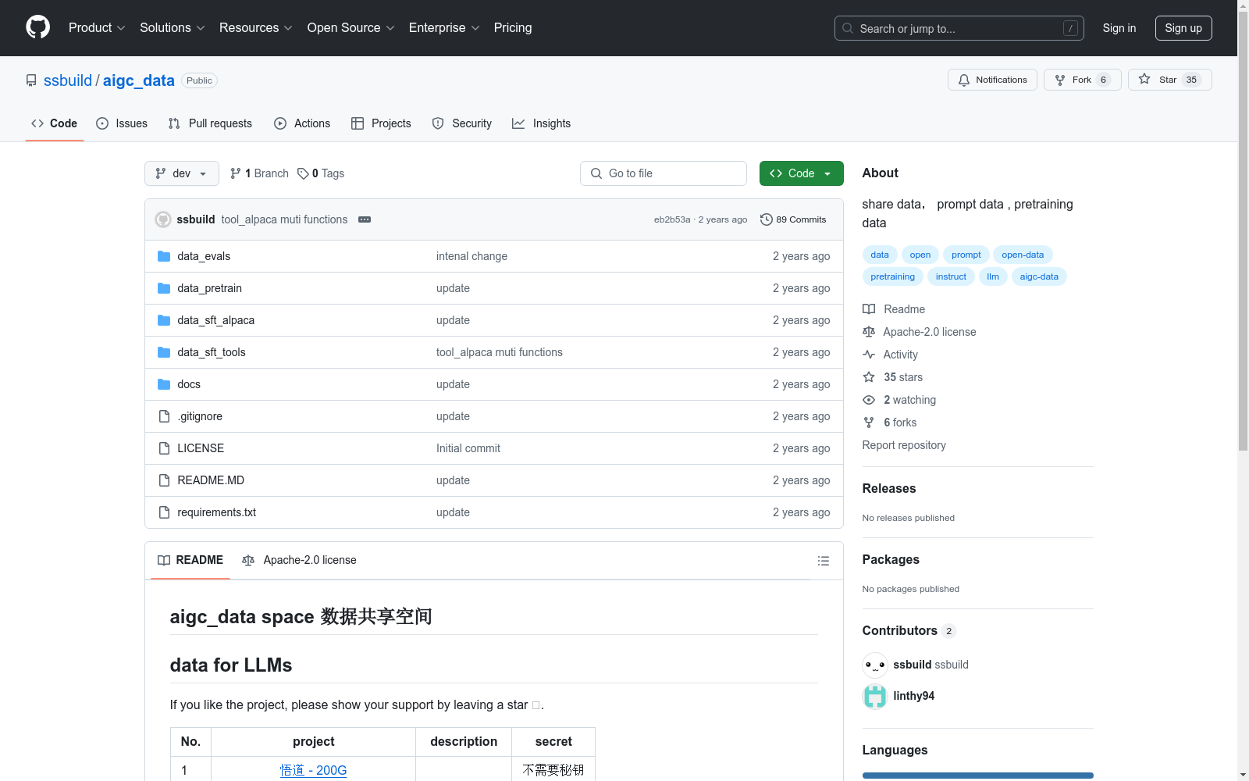Click ssbuild avatar in commit header

click(x=163, y=219)
